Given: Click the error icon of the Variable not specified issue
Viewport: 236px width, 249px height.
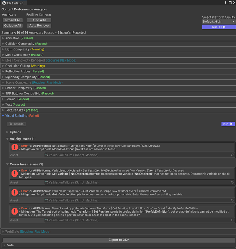Looking at the screenshot, I should tap(14, 192).
